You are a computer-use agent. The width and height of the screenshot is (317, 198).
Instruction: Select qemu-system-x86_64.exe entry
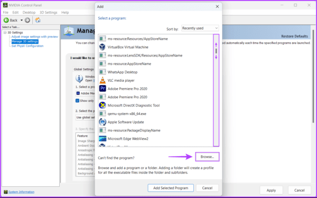pos(156,114)
